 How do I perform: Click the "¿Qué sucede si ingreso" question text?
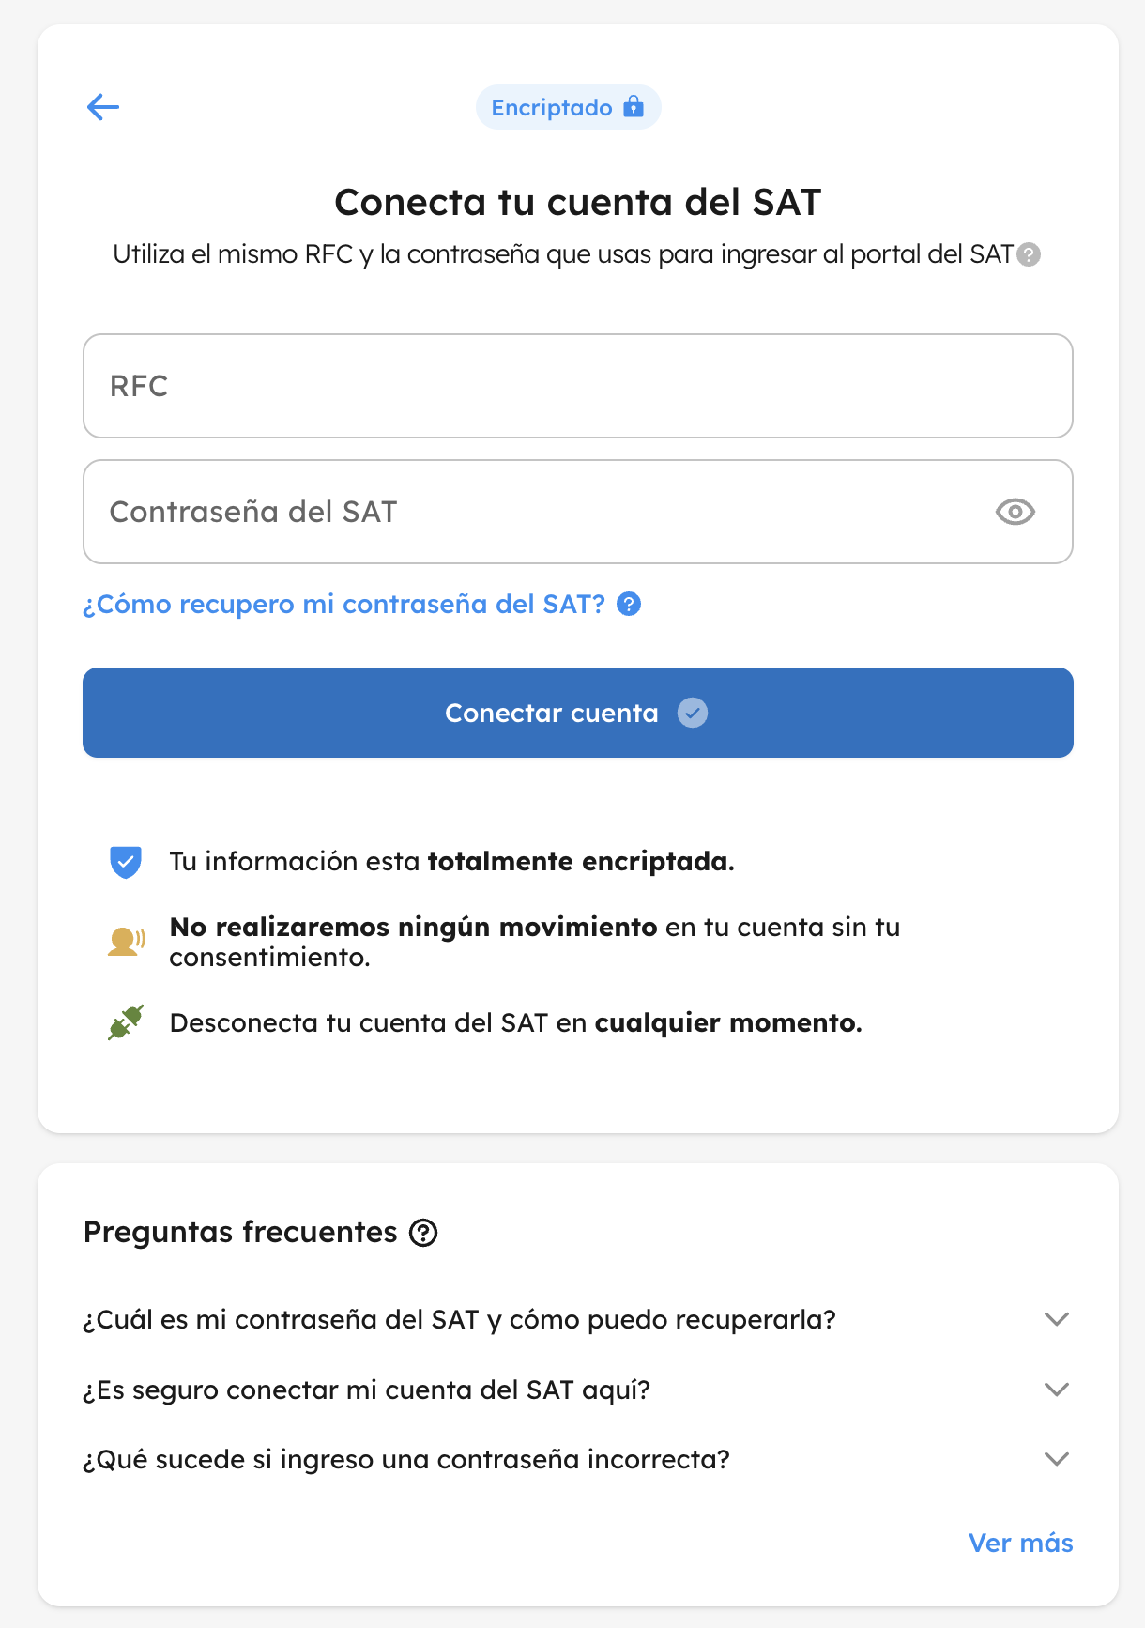[x=406, y=1459]
